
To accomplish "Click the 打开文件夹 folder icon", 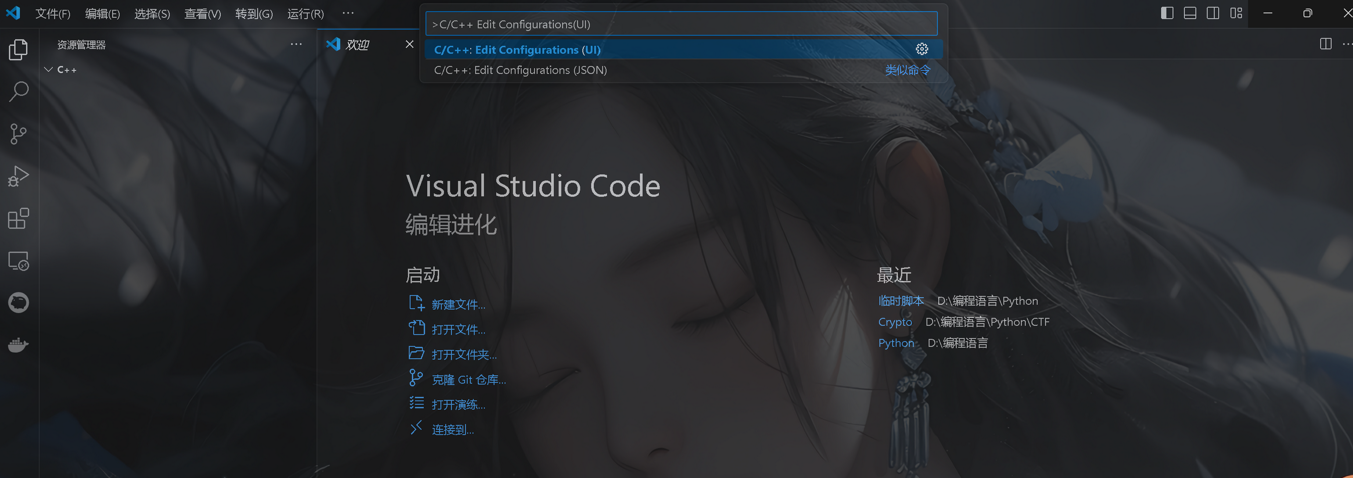I will coord(417,352).
